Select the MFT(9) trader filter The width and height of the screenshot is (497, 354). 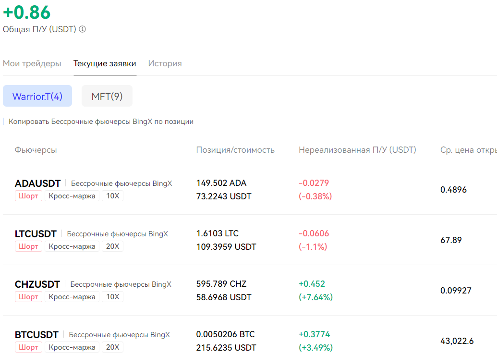[x=107, y=96]
